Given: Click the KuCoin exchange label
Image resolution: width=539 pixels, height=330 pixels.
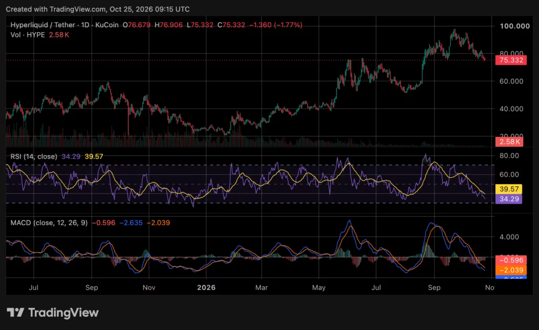Looking at the screenshot, I should [107, 25].
